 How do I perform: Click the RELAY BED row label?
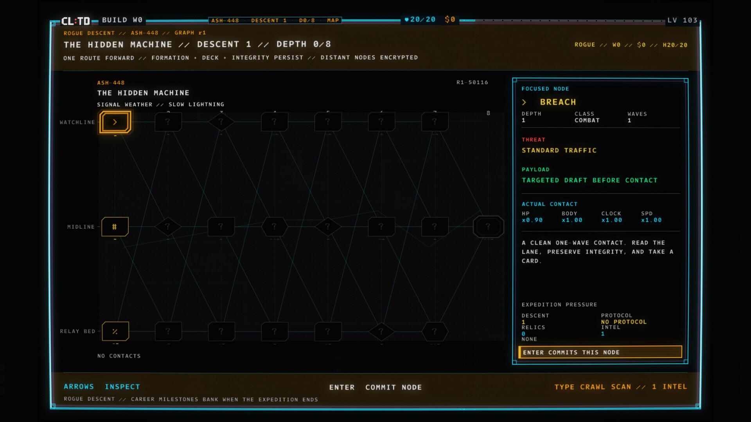click(77, 331)
